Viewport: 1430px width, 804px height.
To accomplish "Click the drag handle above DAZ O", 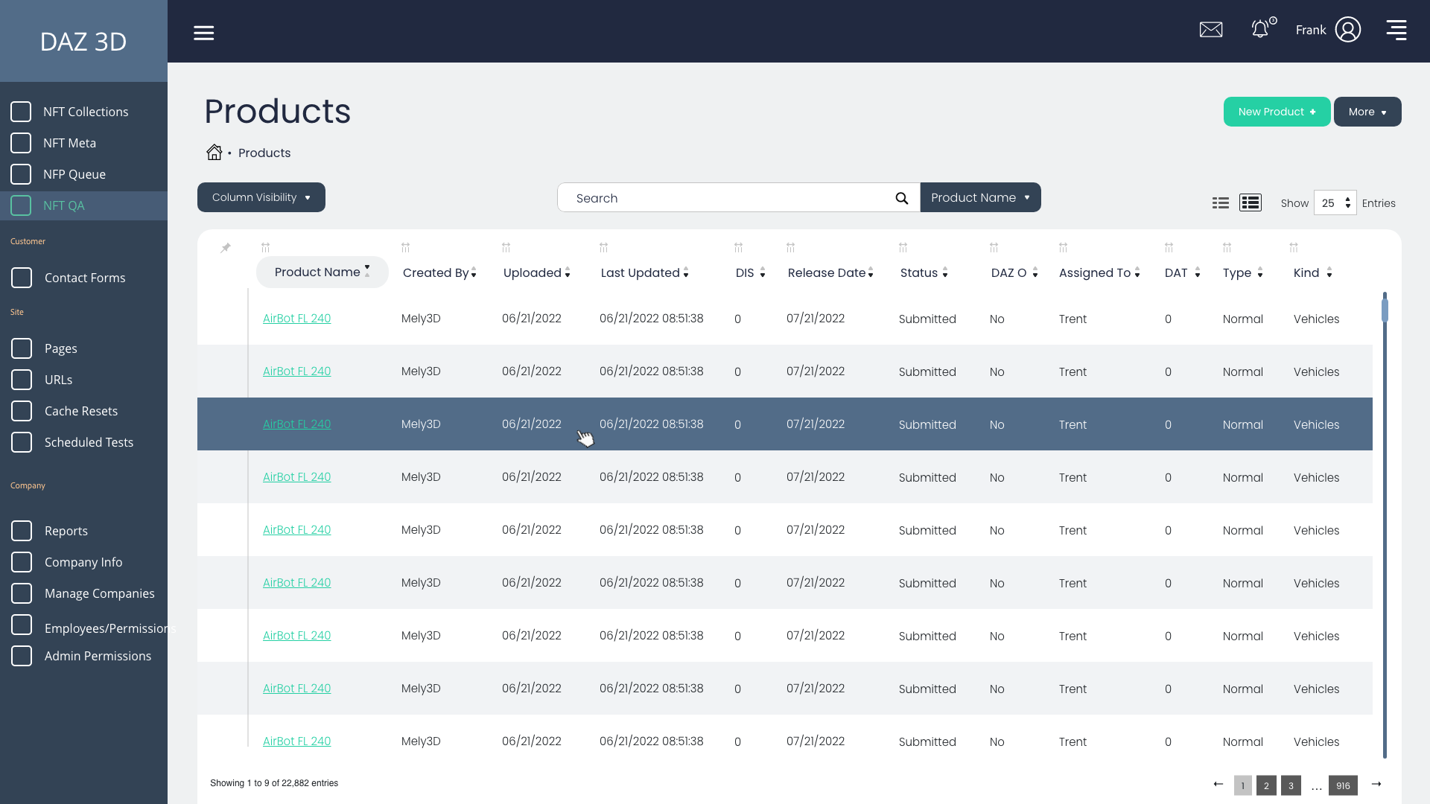I will click(994, 247).
